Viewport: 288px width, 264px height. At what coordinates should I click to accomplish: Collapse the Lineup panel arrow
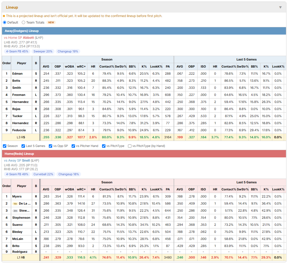click(x=280, y=7)
